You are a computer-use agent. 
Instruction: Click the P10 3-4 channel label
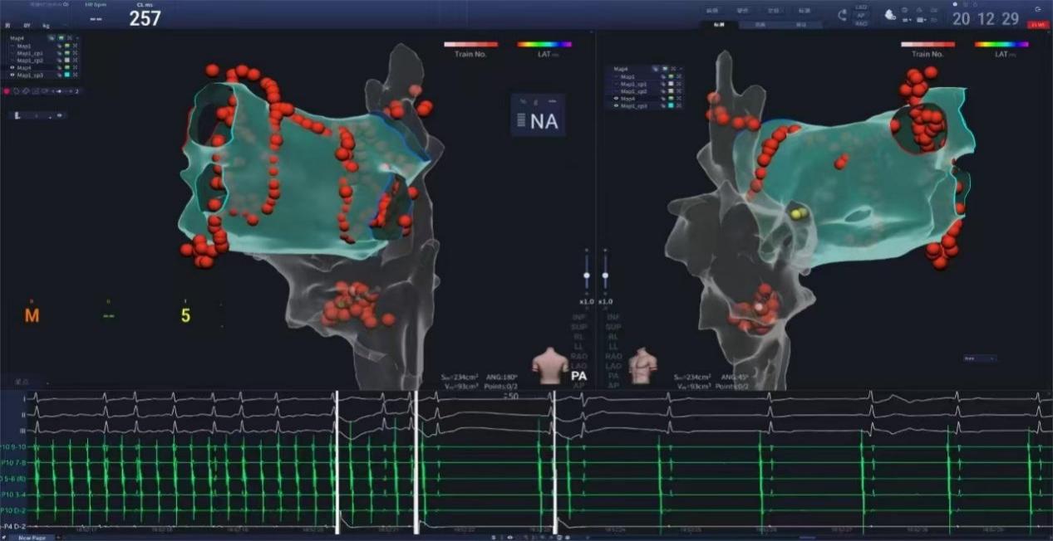(x=14, y=494)
